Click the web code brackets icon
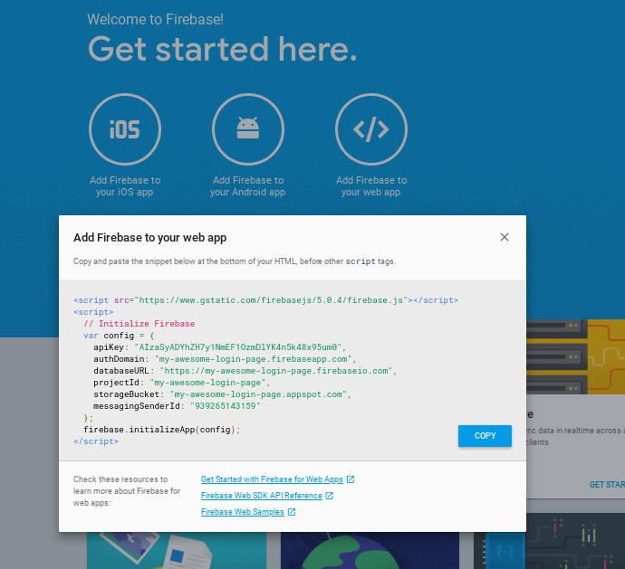 [371, 129]
